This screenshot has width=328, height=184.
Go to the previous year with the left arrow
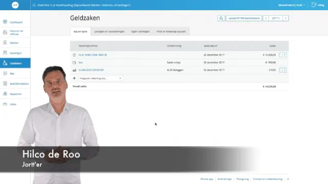(266, 18)
